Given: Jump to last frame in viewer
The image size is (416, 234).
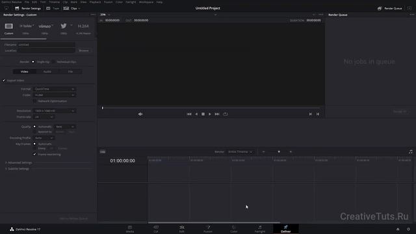Looking at the screenshot, I should 217,114.
